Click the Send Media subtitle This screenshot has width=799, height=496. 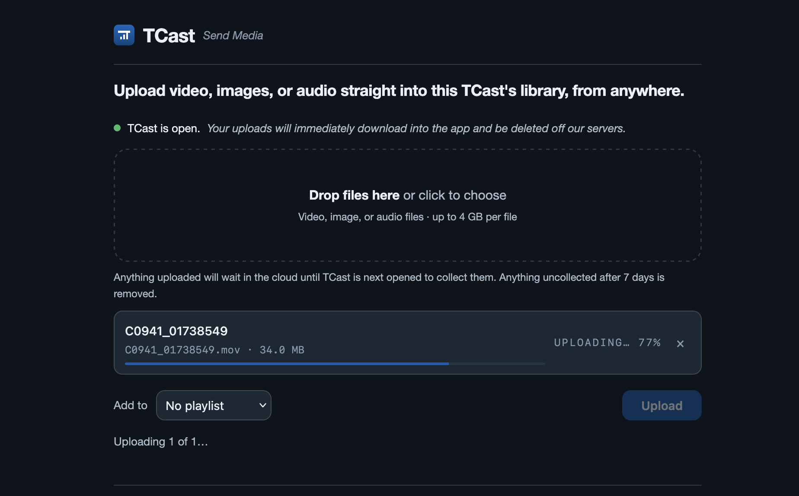click(233, 35)
